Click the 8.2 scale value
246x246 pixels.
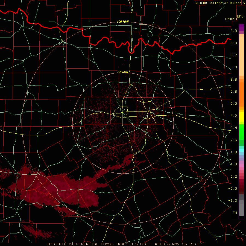[234, 55]
